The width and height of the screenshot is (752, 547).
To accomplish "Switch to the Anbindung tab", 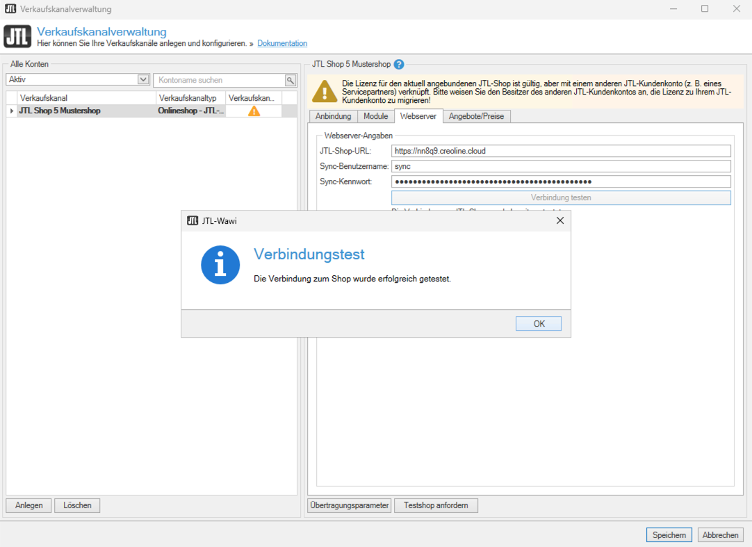I will pyautogui.click(x=334, y=116).
